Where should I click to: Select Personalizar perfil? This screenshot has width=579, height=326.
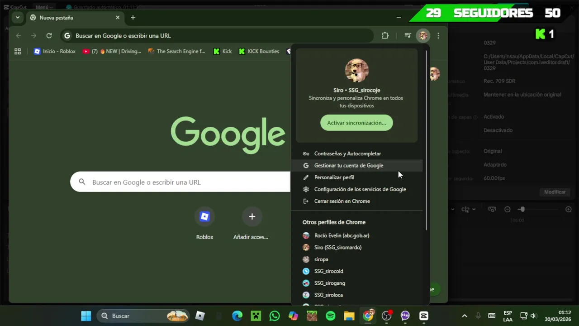point(357,177)
